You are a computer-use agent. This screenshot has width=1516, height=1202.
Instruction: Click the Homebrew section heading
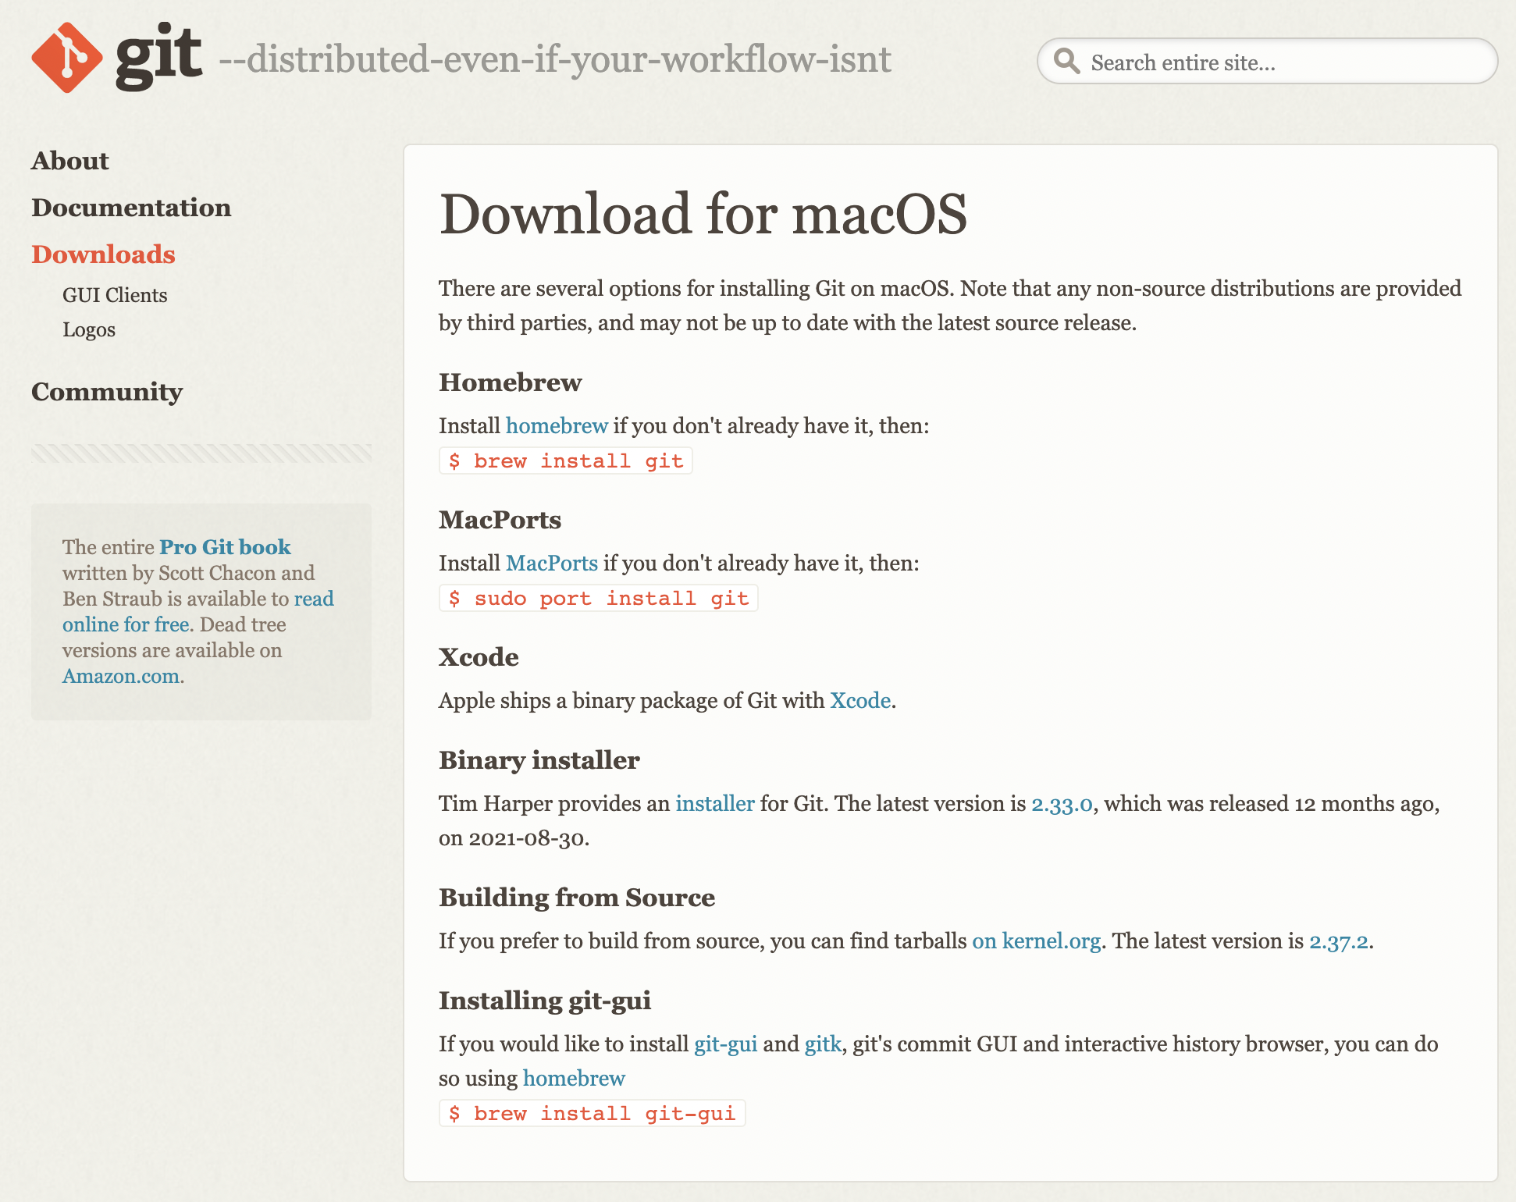(511, 382)
